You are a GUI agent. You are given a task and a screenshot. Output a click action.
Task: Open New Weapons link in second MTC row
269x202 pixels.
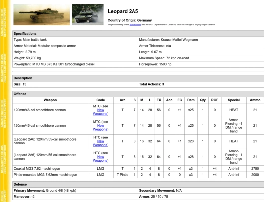[x=100, y=128]
